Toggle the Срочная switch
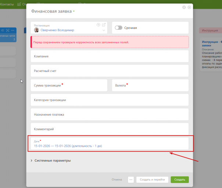222x188 pixels. click(118, 28)
